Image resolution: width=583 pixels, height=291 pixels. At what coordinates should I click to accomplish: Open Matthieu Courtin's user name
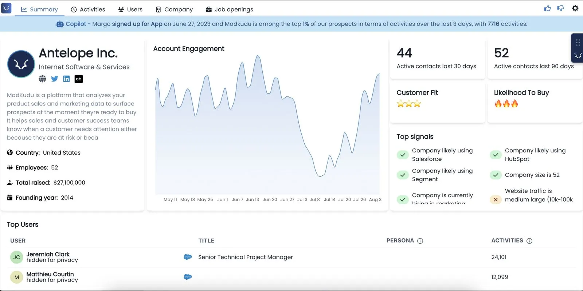coord(50,274)
